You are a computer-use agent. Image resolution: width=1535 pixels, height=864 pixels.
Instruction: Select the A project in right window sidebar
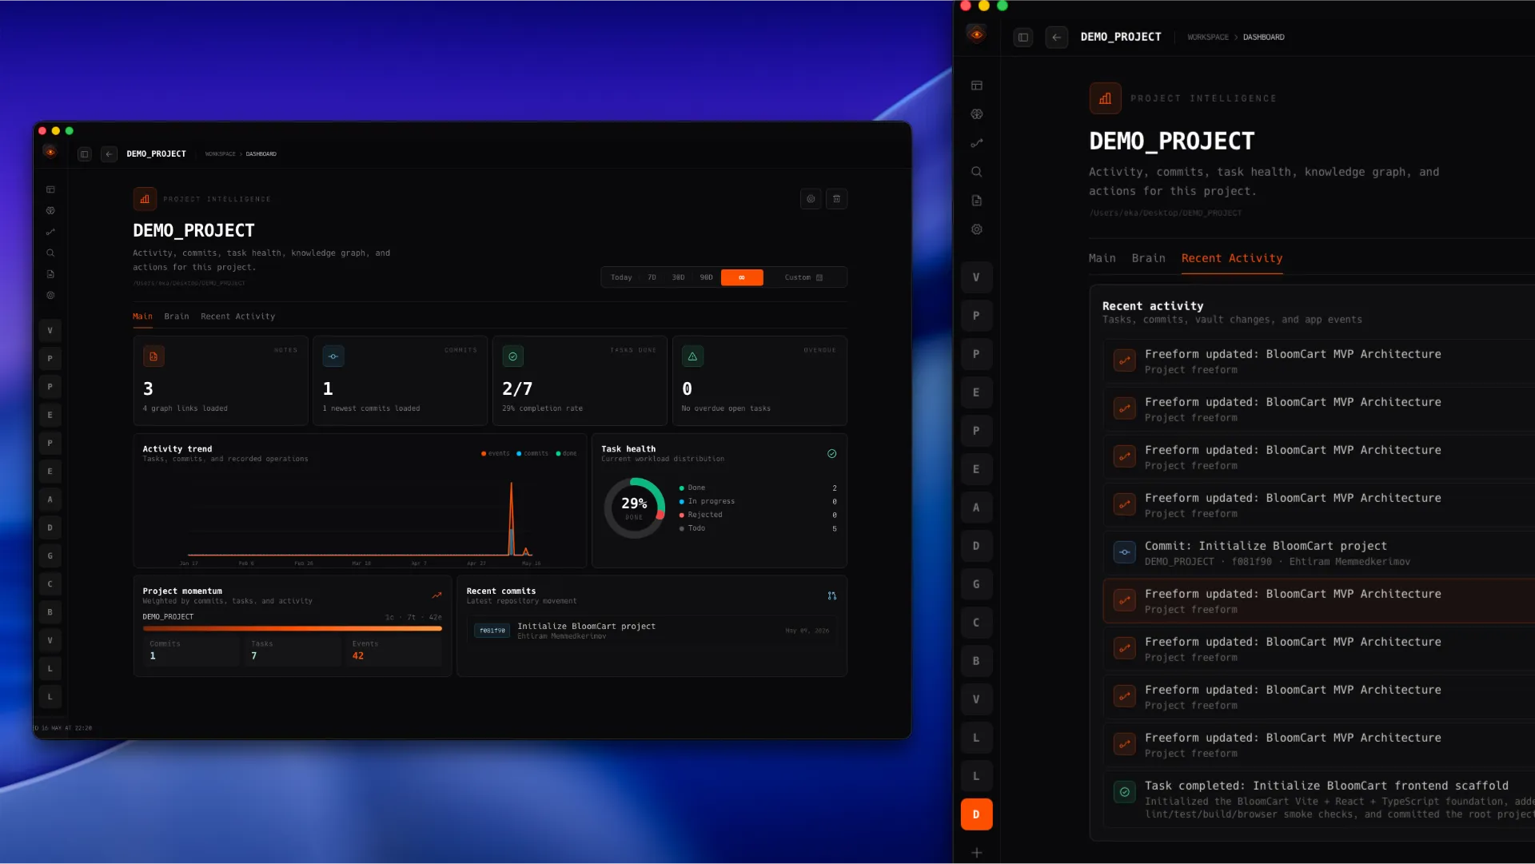(976, 508)
